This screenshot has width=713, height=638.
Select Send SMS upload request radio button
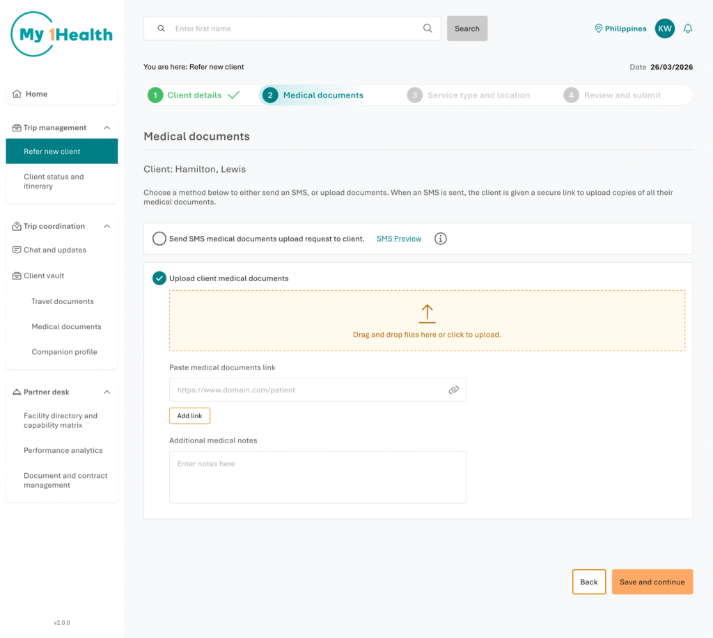click(x=159, y=239)
